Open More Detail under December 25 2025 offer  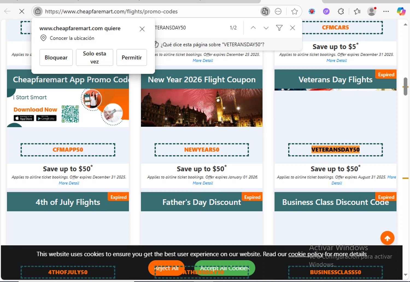click(203, 61)
